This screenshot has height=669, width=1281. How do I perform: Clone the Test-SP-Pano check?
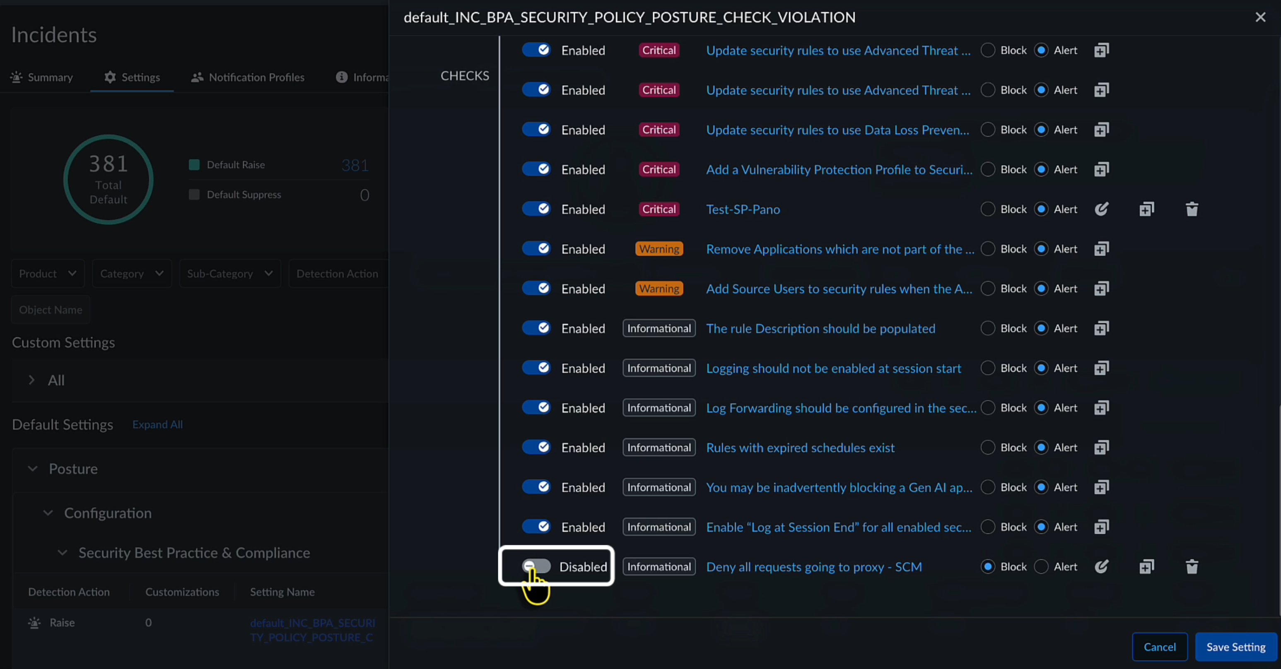pos(1147,209)
